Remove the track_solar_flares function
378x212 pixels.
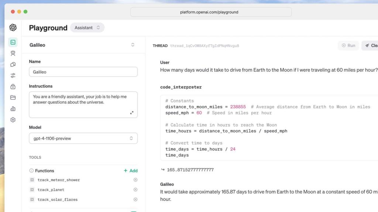[x=135, y=199]
